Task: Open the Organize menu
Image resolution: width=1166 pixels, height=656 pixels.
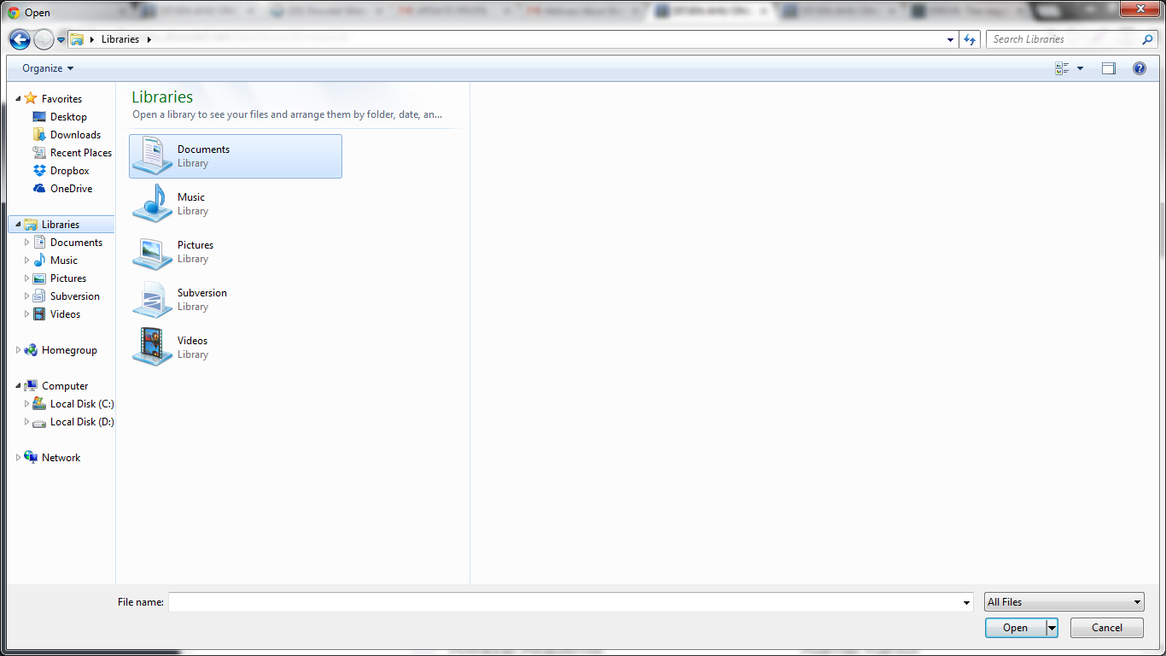Action: click(48, 68)
